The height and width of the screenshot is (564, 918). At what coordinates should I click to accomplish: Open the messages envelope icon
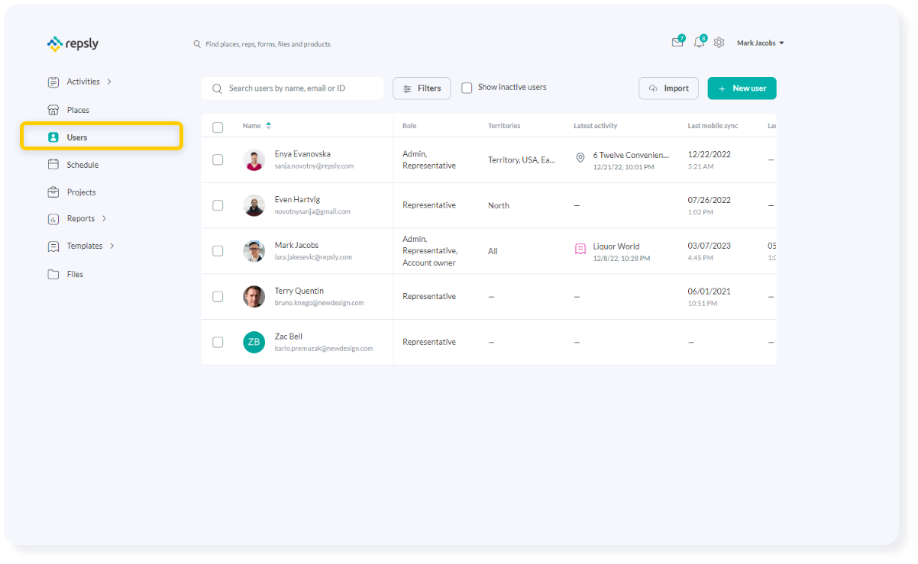(677, 43)
